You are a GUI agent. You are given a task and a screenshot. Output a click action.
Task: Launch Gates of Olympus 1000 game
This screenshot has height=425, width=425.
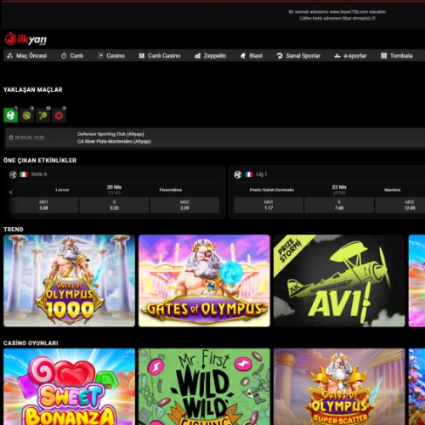coord(69,280)
